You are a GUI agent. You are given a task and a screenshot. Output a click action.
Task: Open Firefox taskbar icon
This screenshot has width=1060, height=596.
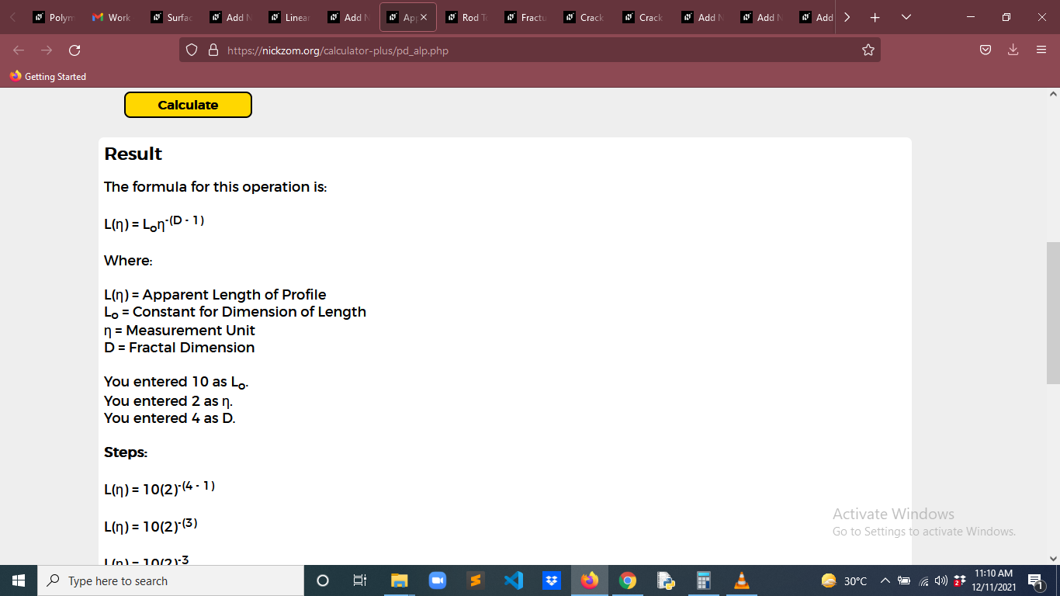coord(590,580)
